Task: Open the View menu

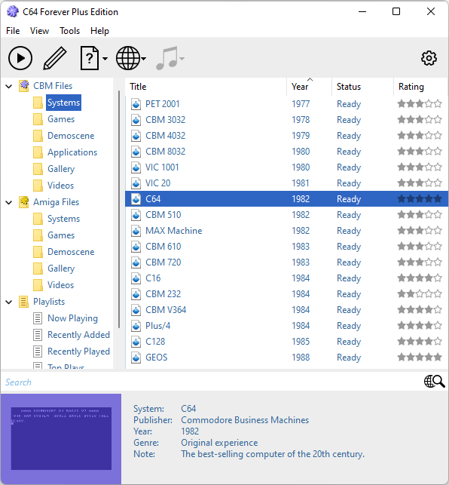Action: pos(39,31)
